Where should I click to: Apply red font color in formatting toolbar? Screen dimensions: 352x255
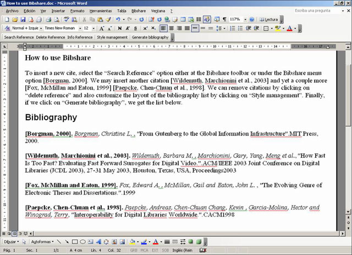(x=290, y=28)
